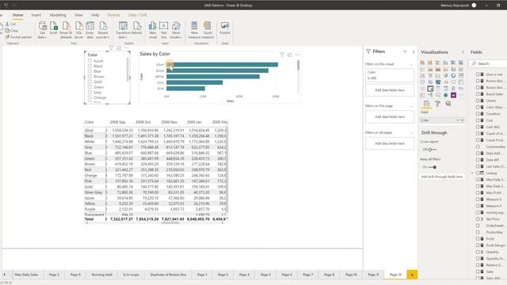Open Transform data dropdown
This screenshot has width=507, height=285.
[123, 37]
